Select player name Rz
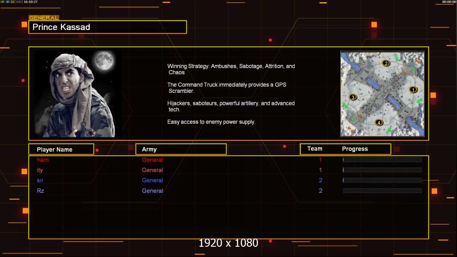 [40, 191]
